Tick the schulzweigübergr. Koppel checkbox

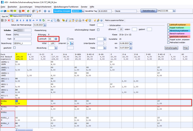[x=98, y=30]
